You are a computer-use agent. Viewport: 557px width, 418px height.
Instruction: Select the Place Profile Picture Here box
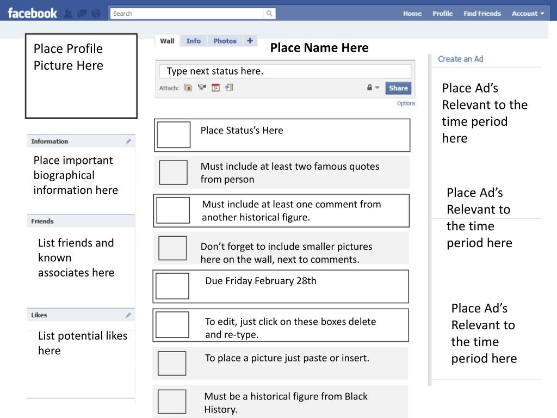[x=82, y=76]
